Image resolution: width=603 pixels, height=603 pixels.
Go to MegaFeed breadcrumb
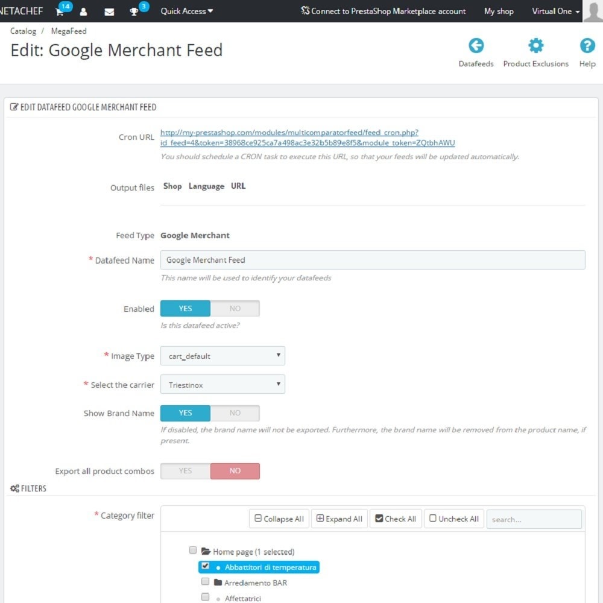[69, 31]
